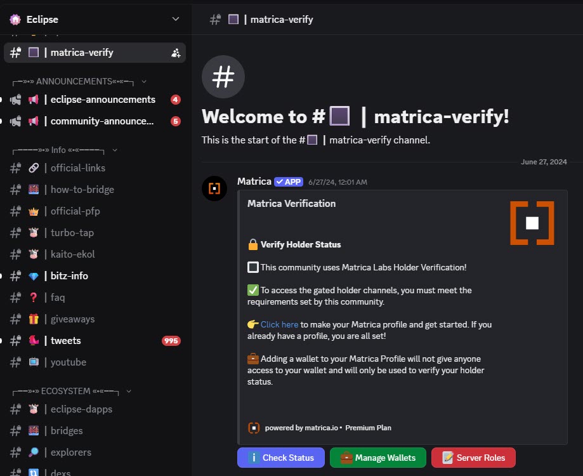The width and height of the screenshot is (583, 476).
Task: Click the unread badge 4 on eclipse-announcements
Action: click(x=176, y=100)
